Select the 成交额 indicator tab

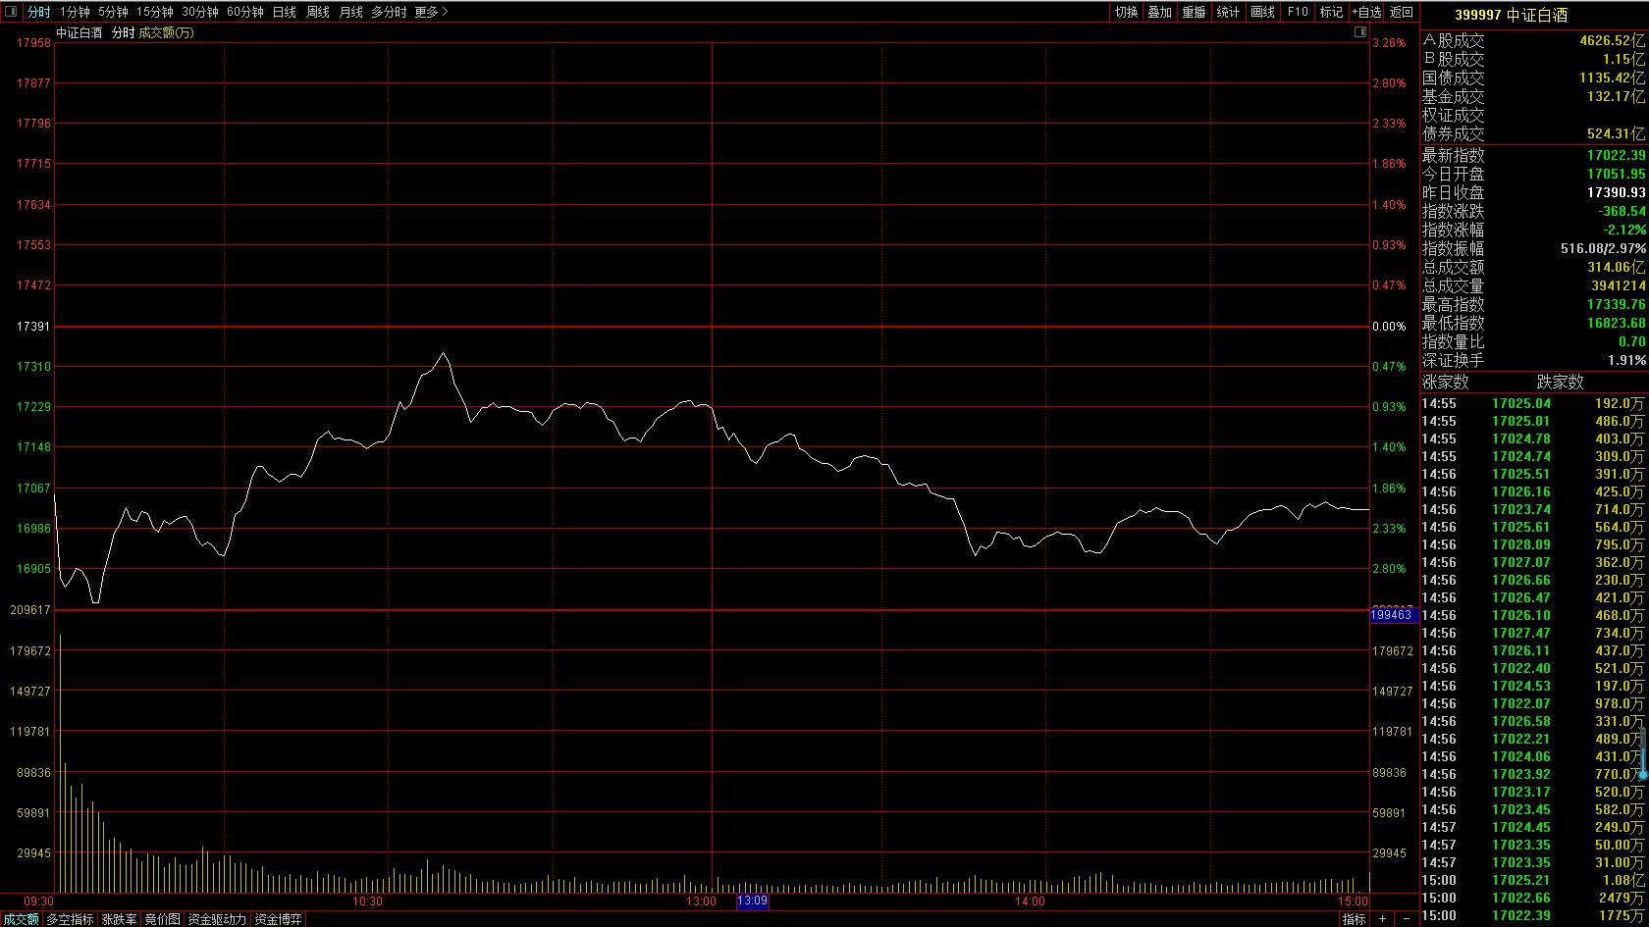pos(21,919)
